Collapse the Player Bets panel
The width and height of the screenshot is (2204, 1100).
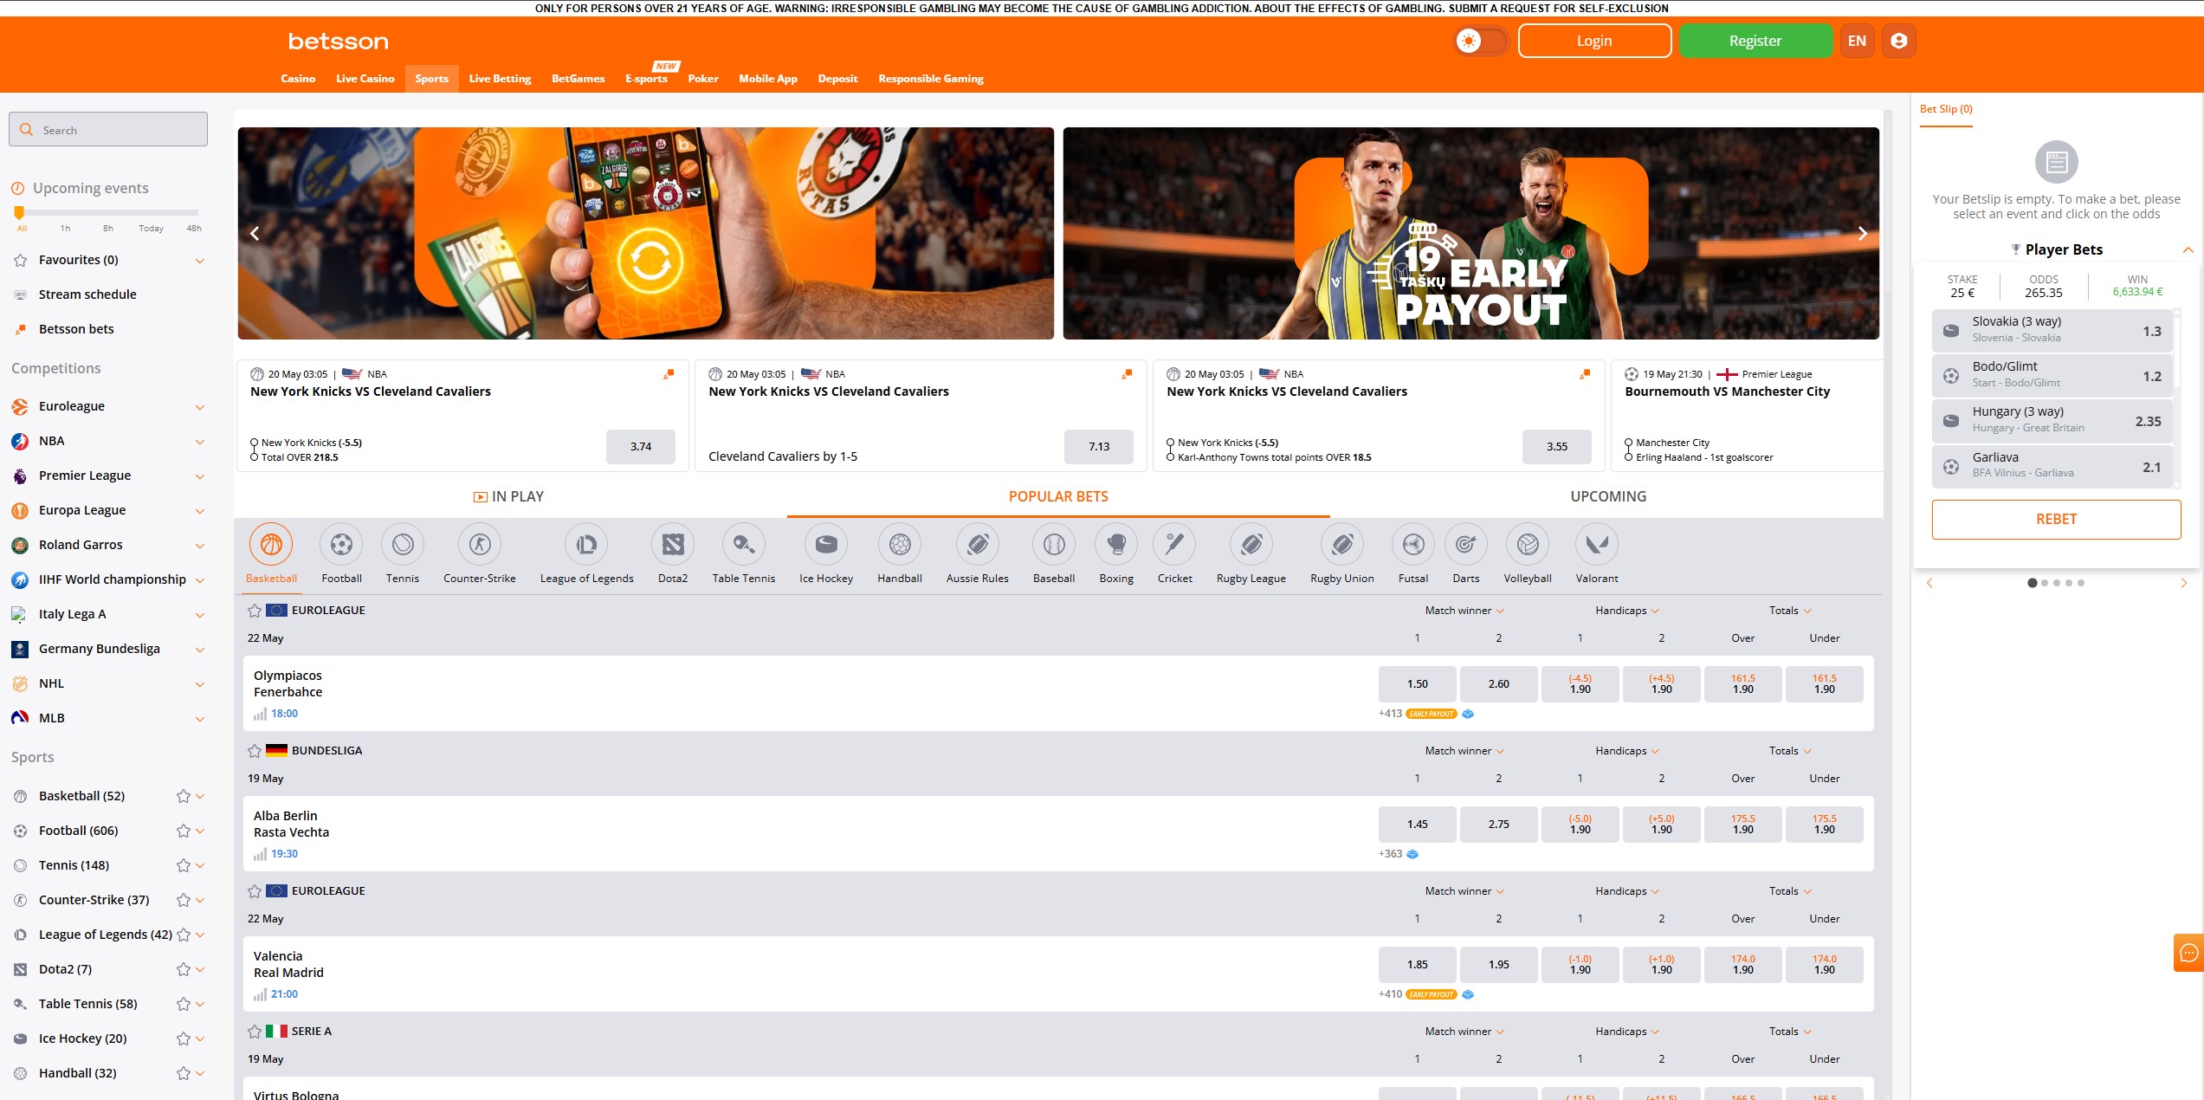pos(2188,249)
